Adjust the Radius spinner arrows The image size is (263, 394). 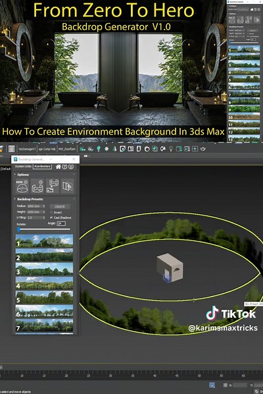tap(44, 206)
